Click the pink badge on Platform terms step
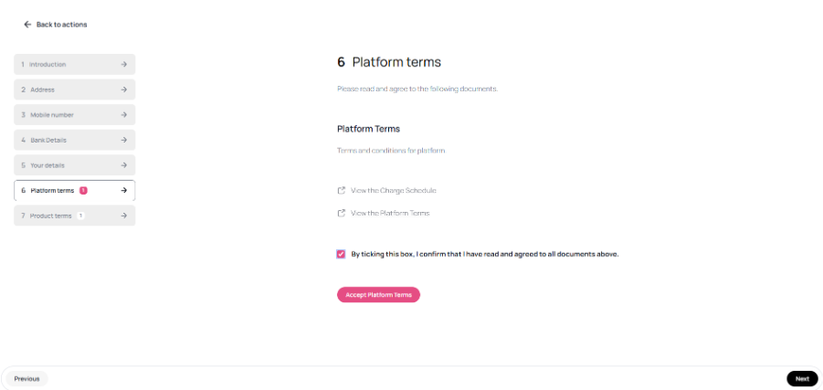The height and width of the screenshot is (390, 823). click(83, 191)
